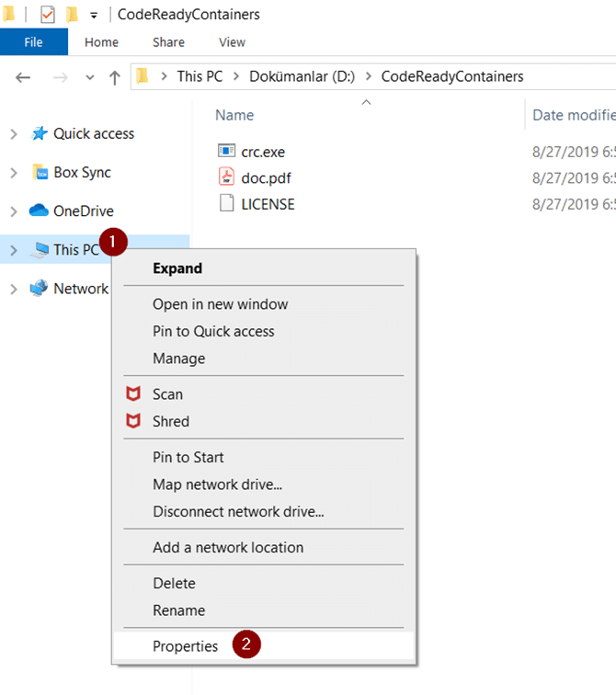Screen dimensions: 616x695
Task: Expand the Network tree node
Action: 14,289
